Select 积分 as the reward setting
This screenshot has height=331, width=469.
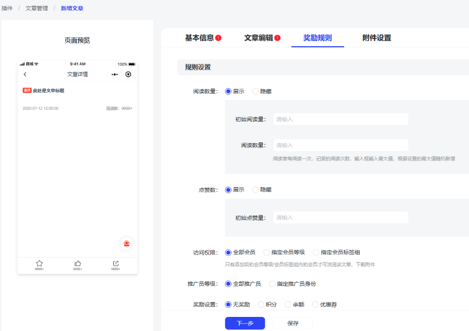261,305
